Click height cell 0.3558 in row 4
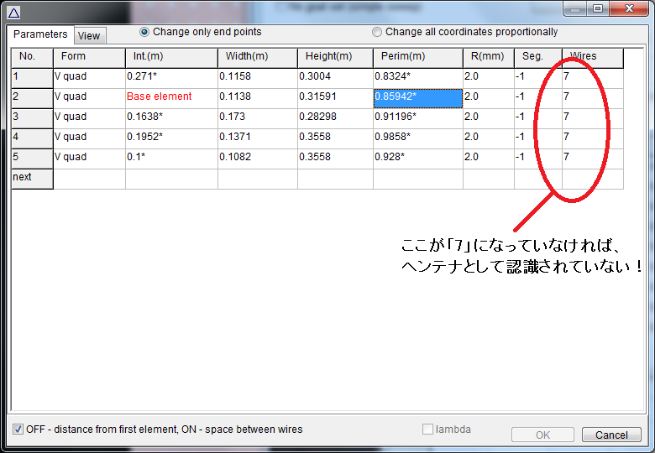Image resolution: width=655 pixels, height=453 pixels. (x=335, y=138)
